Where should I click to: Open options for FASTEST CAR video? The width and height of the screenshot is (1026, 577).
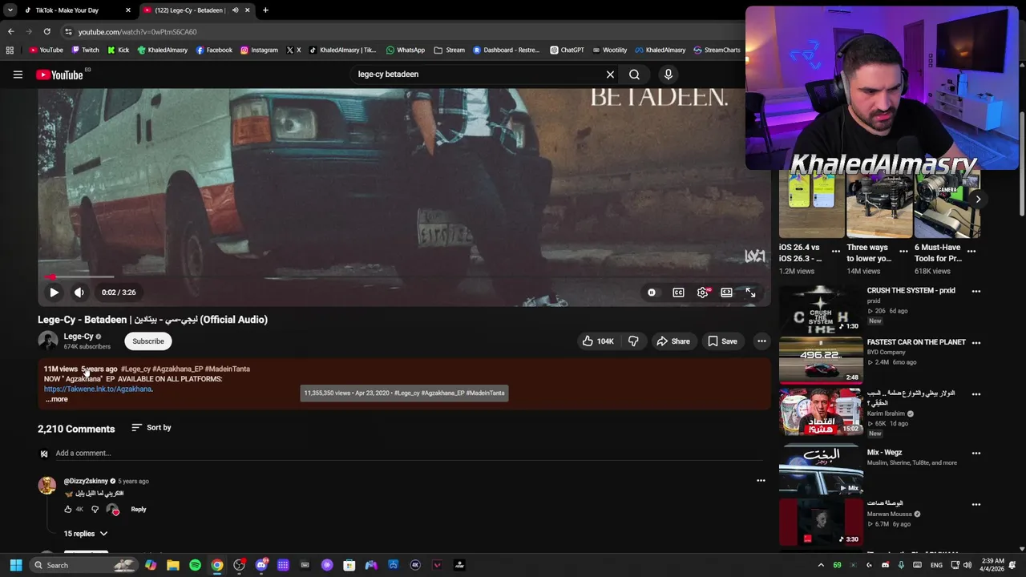[x=976, y=342]
